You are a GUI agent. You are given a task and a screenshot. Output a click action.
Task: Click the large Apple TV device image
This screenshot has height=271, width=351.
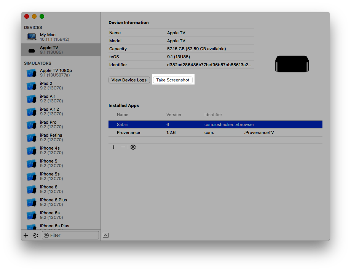[292, 64]
